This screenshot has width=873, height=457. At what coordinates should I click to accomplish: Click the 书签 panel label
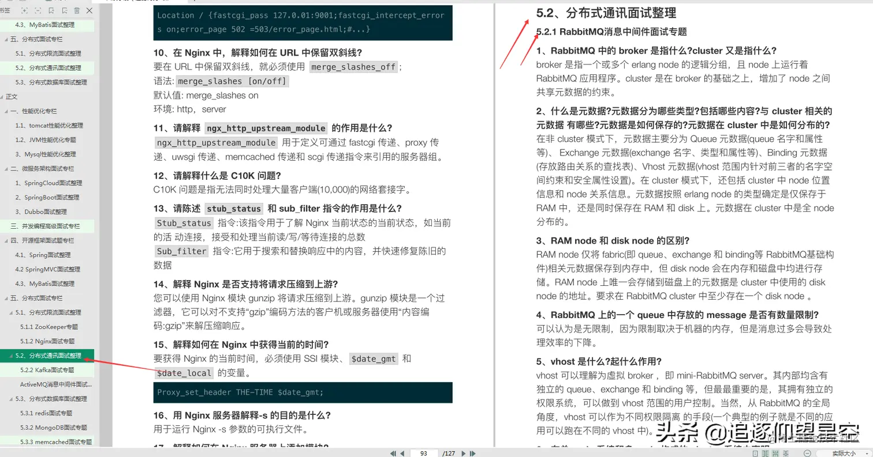coord(6,10)
